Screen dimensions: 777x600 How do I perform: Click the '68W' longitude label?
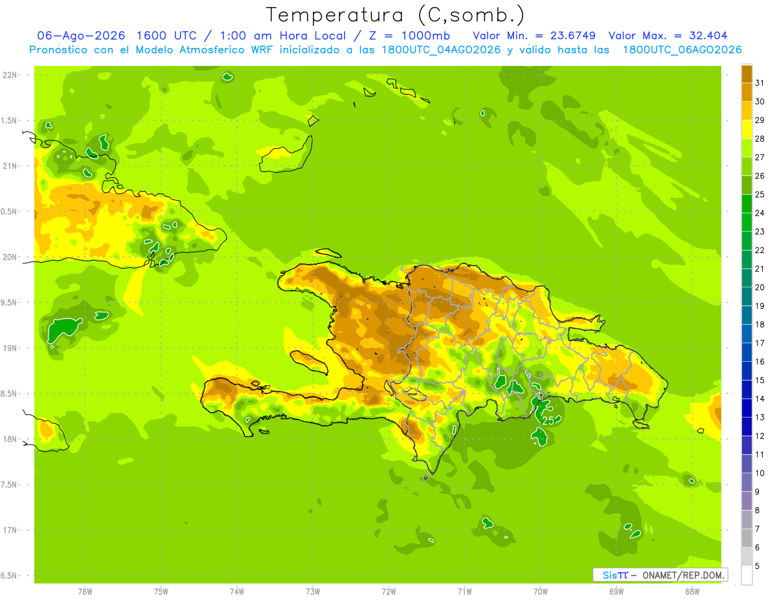tap(692, 591)
